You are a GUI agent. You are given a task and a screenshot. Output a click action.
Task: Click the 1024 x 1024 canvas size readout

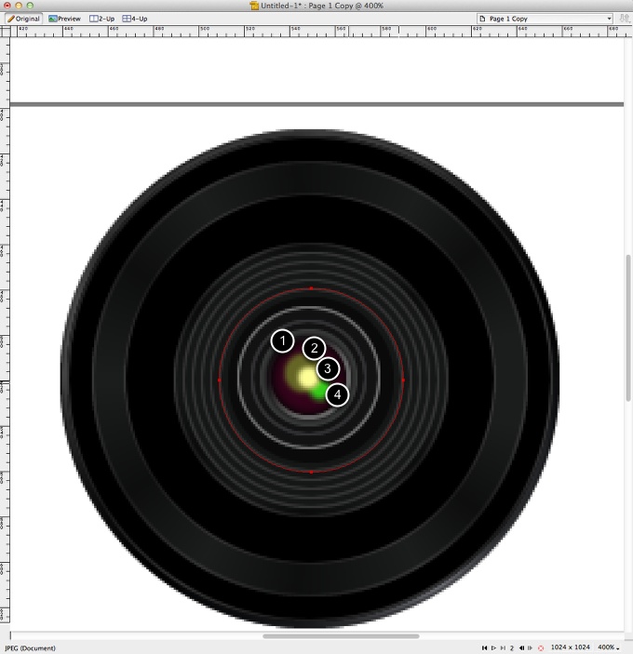570,647
